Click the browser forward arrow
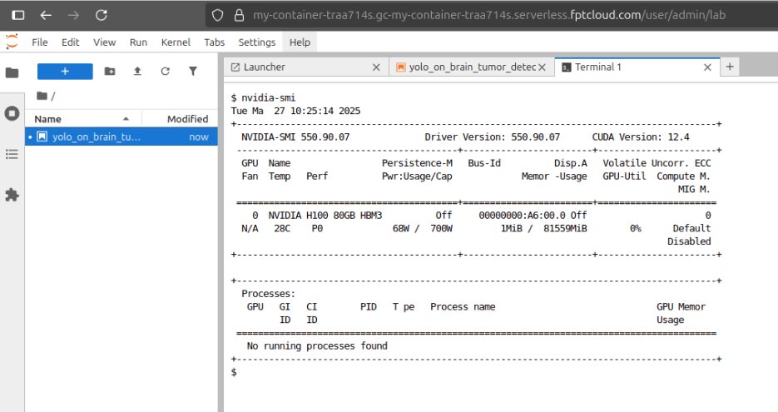The image size is (778, 412). 73,15
